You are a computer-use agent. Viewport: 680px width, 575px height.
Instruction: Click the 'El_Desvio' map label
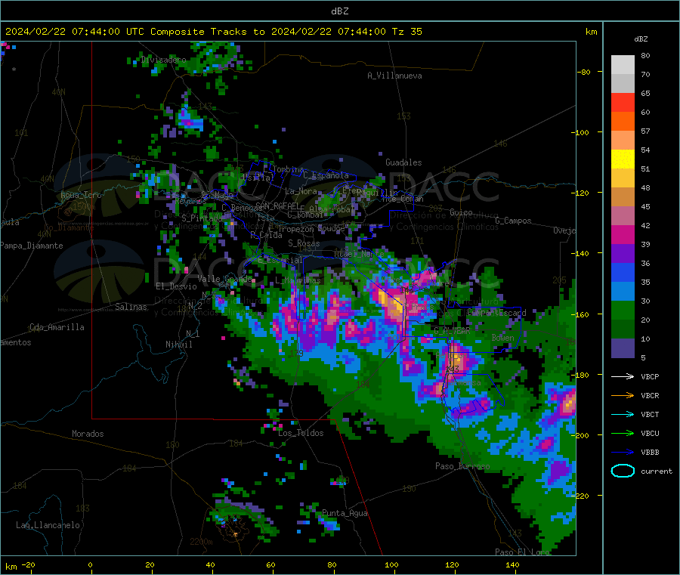[176, 286]
